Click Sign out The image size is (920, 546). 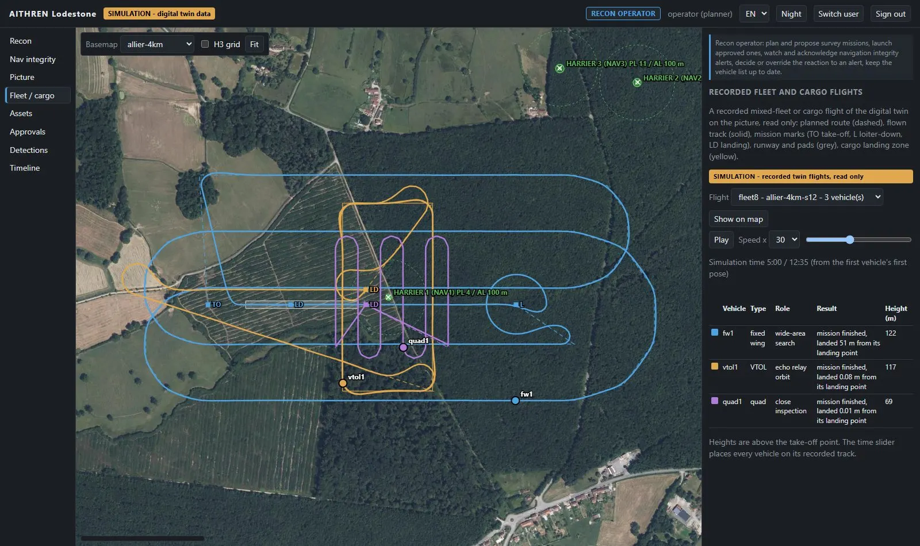pos(890,14)
